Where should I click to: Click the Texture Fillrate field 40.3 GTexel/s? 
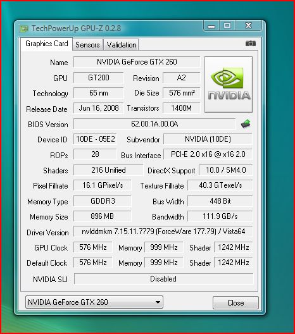tap(220, 185)
